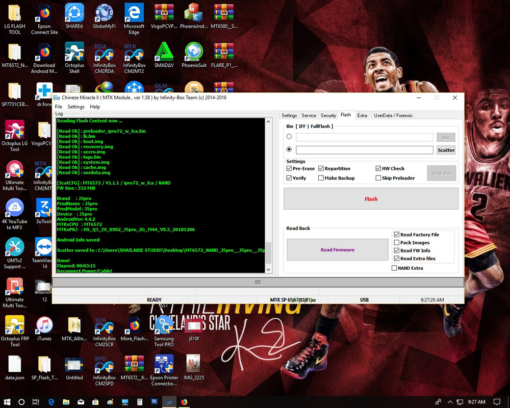Open File Explorer in taskbar
Screen dimensions: 510x408
click(66, 402)
